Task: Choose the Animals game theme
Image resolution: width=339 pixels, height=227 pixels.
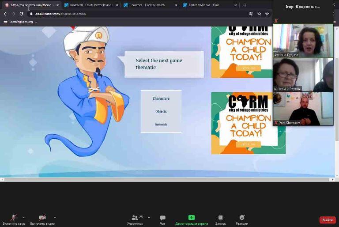Action: tap(161, 124)
